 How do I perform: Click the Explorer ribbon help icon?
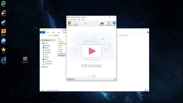(148, 32)
